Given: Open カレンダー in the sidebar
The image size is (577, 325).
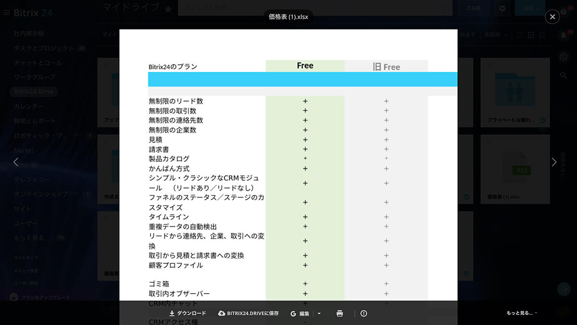Looking at the screenshot, I should pyautogui.click(x=28, y=106).
